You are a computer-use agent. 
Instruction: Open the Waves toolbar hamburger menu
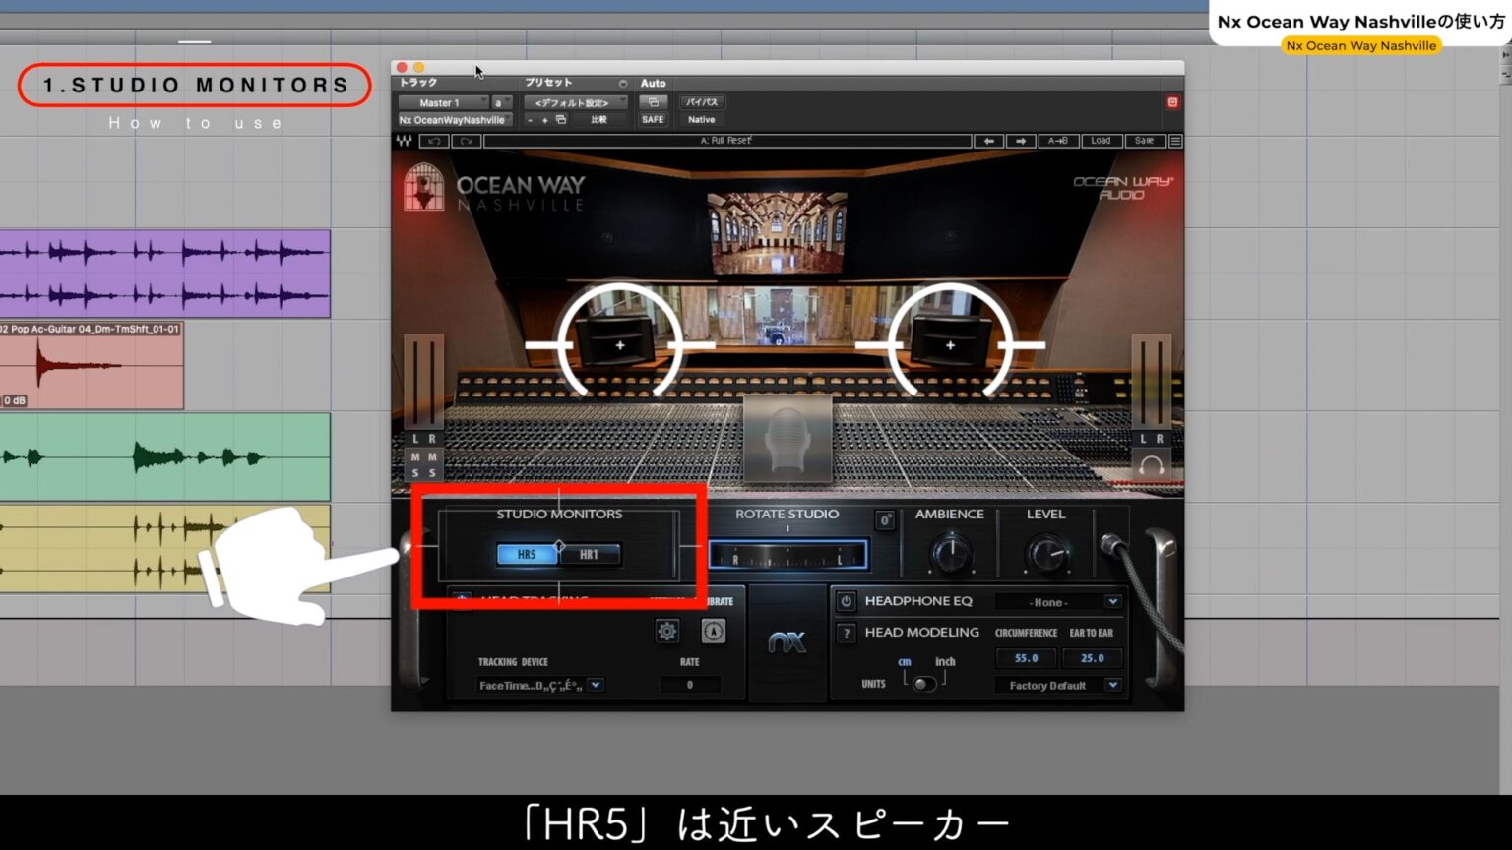1175,141
